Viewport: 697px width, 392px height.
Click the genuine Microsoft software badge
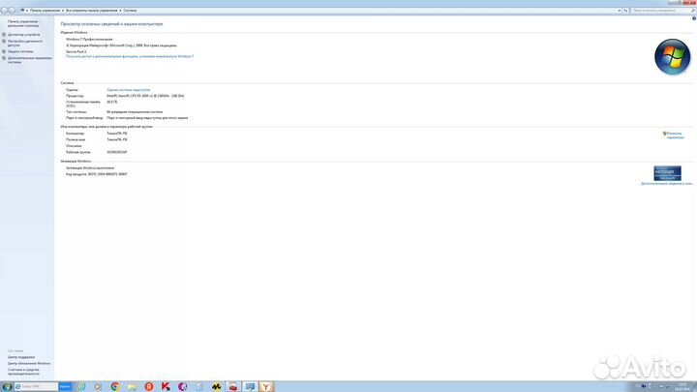pos(667,173)
